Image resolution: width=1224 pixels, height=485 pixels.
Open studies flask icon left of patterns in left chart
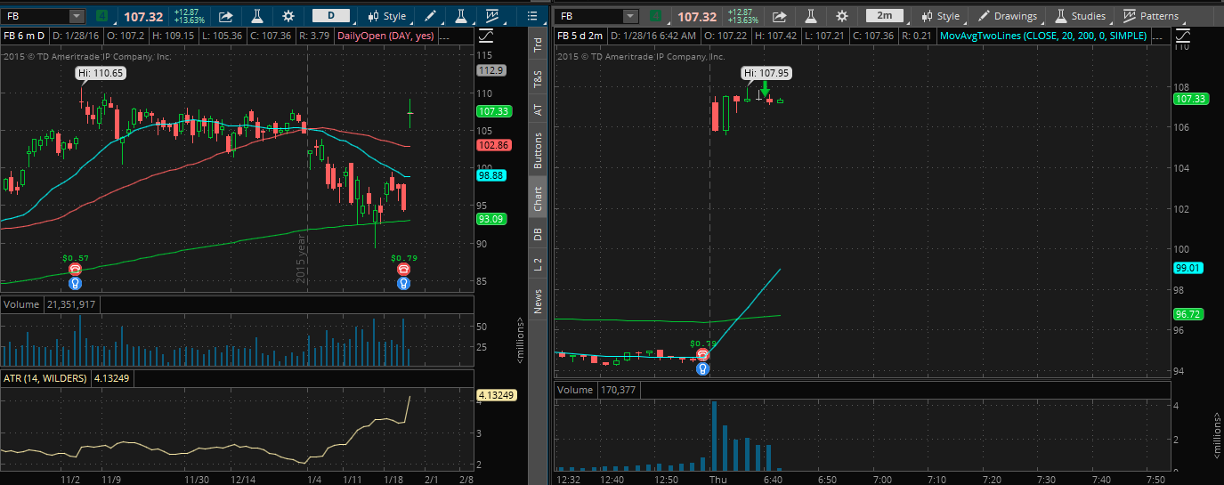460,16
